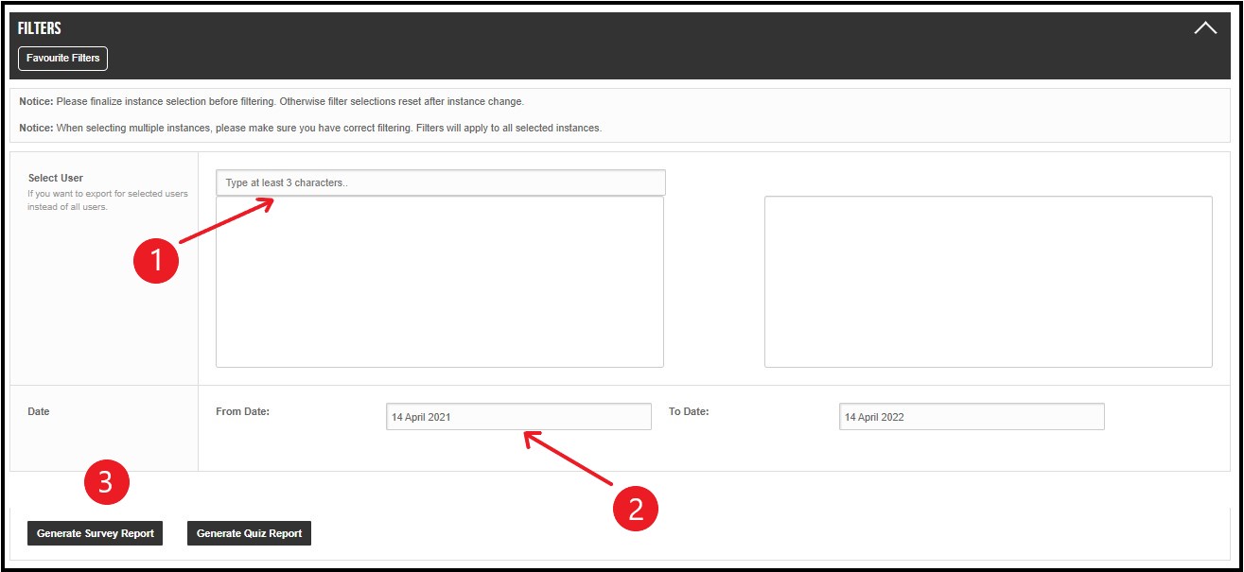
Task: Click the 'From Date:' label text
Action: click(x=243, y=411)
